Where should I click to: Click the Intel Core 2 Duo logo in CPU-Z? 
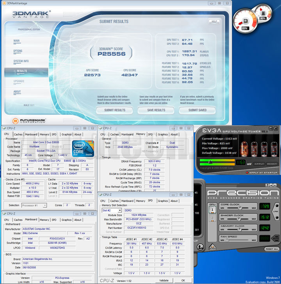point(83,148)
